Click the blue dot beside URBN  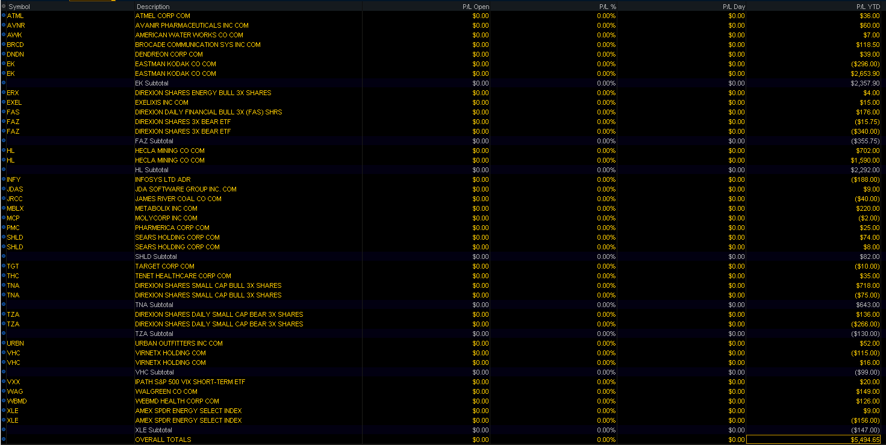[x=4, y=343]
